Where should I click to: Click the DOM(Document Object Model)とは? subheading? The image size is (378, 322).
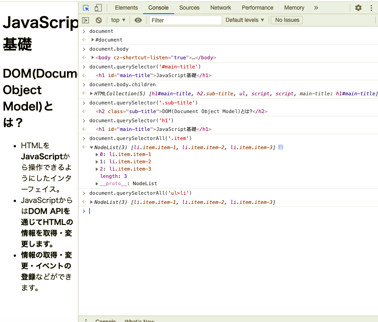tap(40, 98)
